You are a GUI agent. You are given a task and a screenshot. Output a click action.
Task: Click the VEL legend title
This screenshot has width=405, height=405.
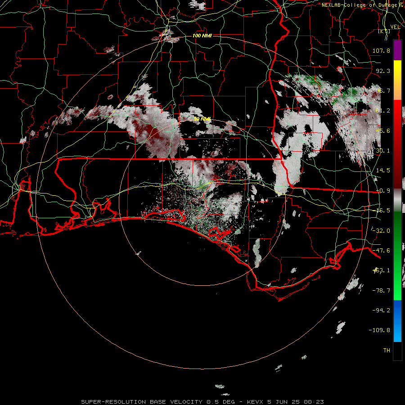click(395, 27)
